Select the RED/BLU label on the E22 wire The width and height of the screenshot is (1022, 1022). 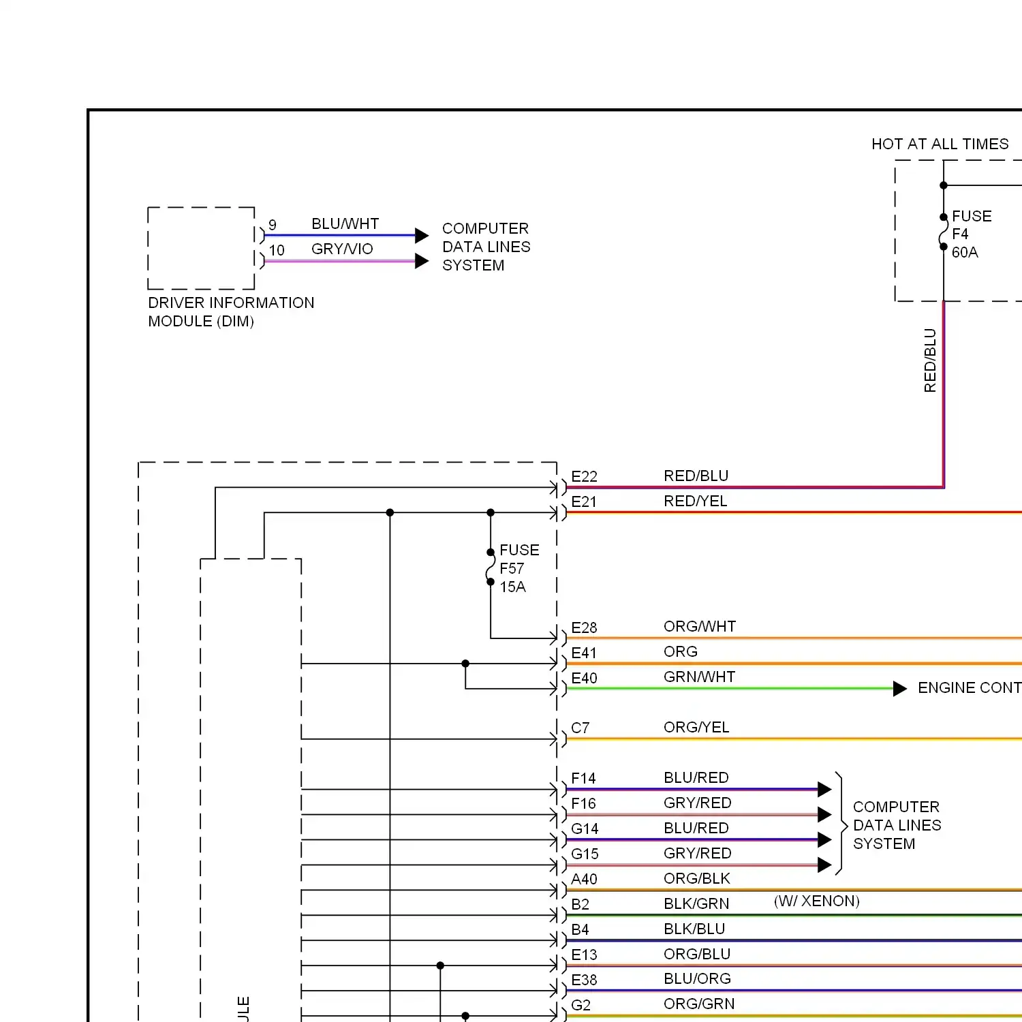[696, 476]
